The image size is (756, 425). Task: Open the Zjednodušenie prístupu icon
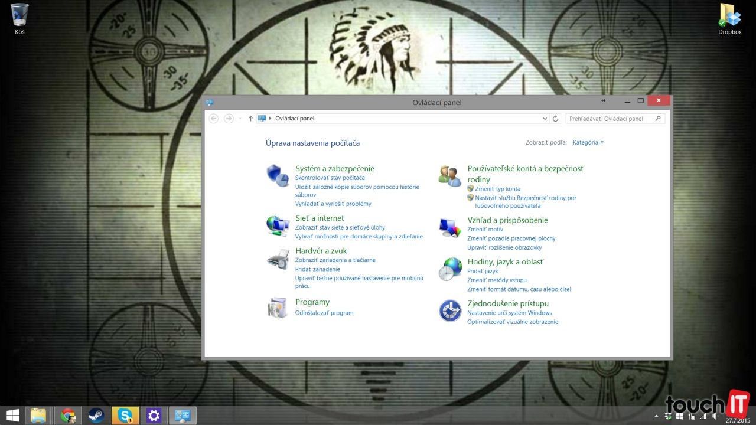(x=449, y=310)
